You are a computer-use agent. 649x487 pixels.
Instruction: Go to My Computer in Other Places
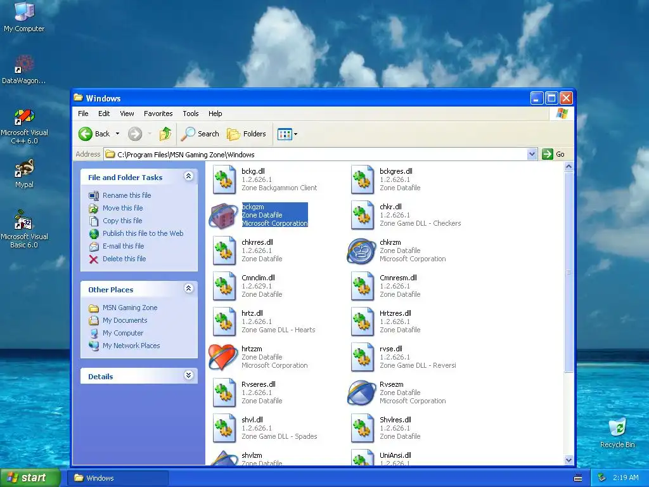click(123, 333)
